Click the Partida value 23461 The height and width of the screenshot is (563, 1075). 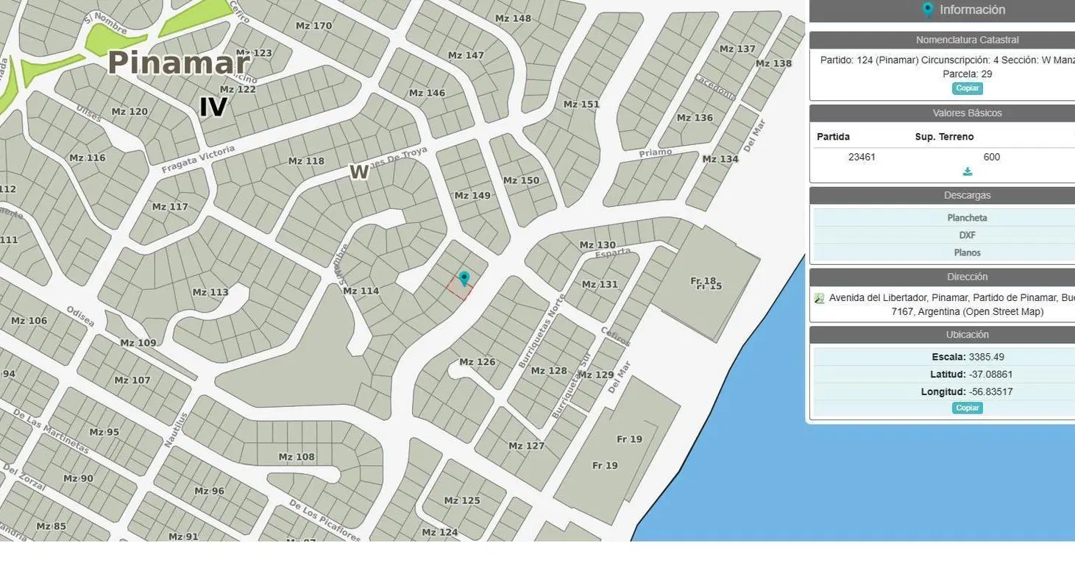tap(862, 157)
